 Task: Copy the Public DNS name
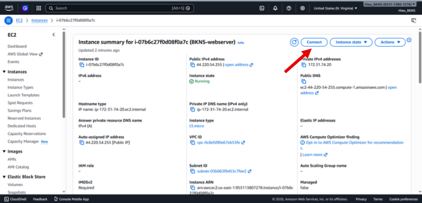[x=304, y=81]
